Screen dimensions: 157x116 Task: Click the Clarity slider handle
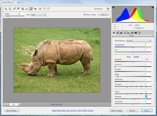tap(127, 94)
